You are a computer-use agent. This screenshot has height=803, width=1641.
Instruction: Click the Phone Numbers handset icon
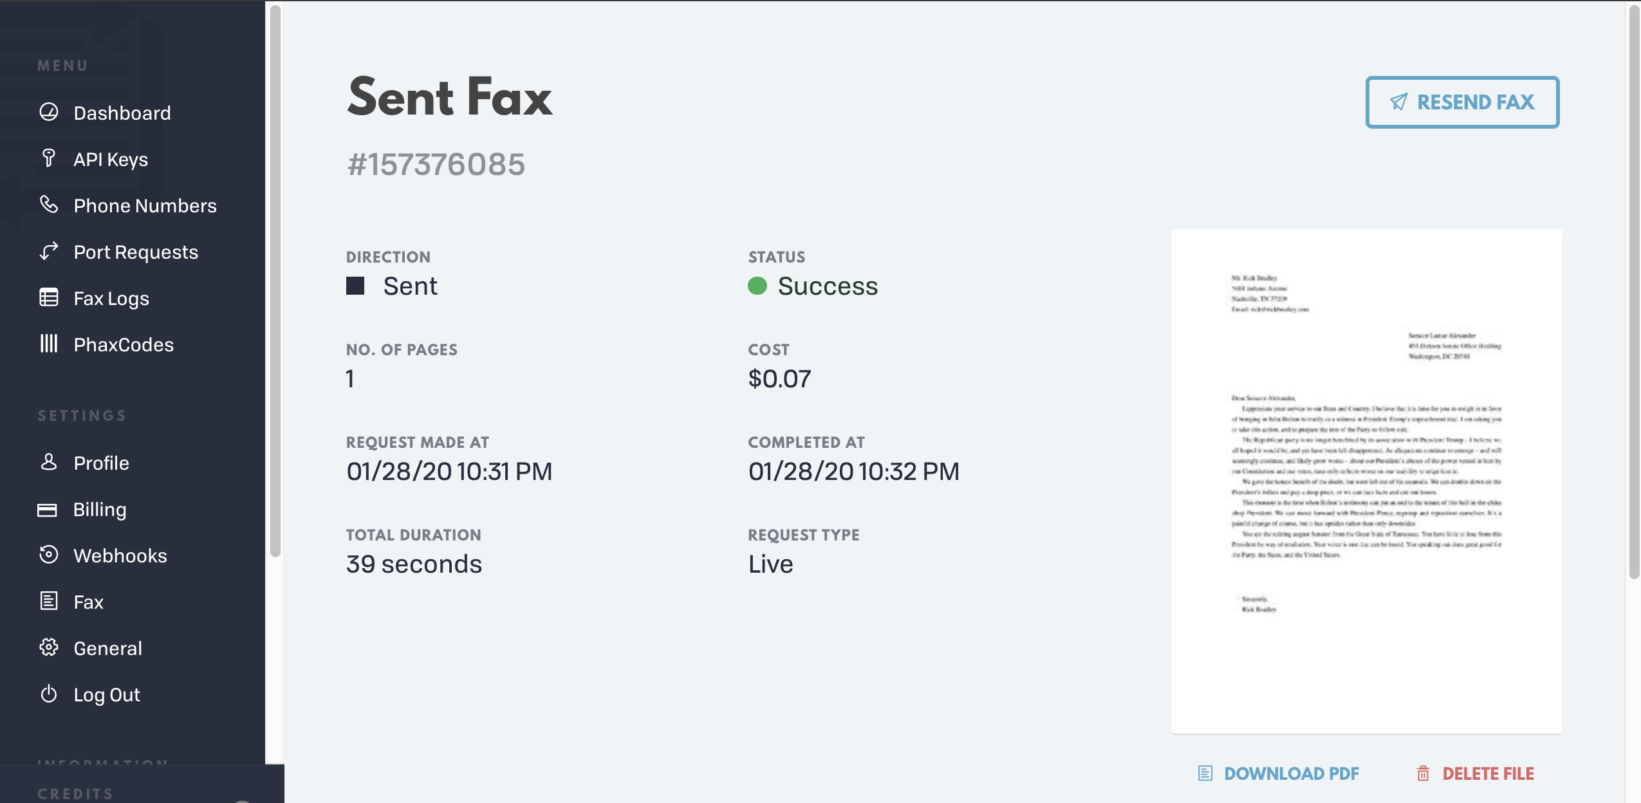coord(49,205)
